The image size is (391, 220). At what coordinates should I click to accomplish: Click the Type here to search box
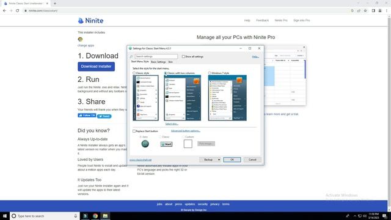pos(45,216)
